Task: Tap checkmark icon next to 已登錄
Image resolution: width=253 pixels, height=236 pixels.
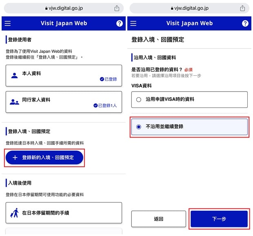Action: pyautogui.click(x=102, y=79)
